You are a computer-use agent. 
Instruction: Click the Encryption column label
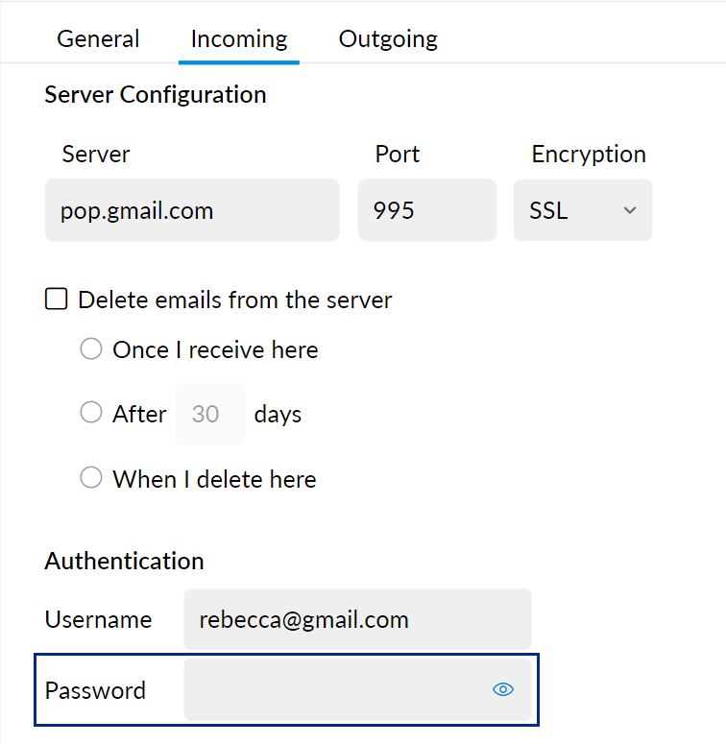(x=589, y=155)
